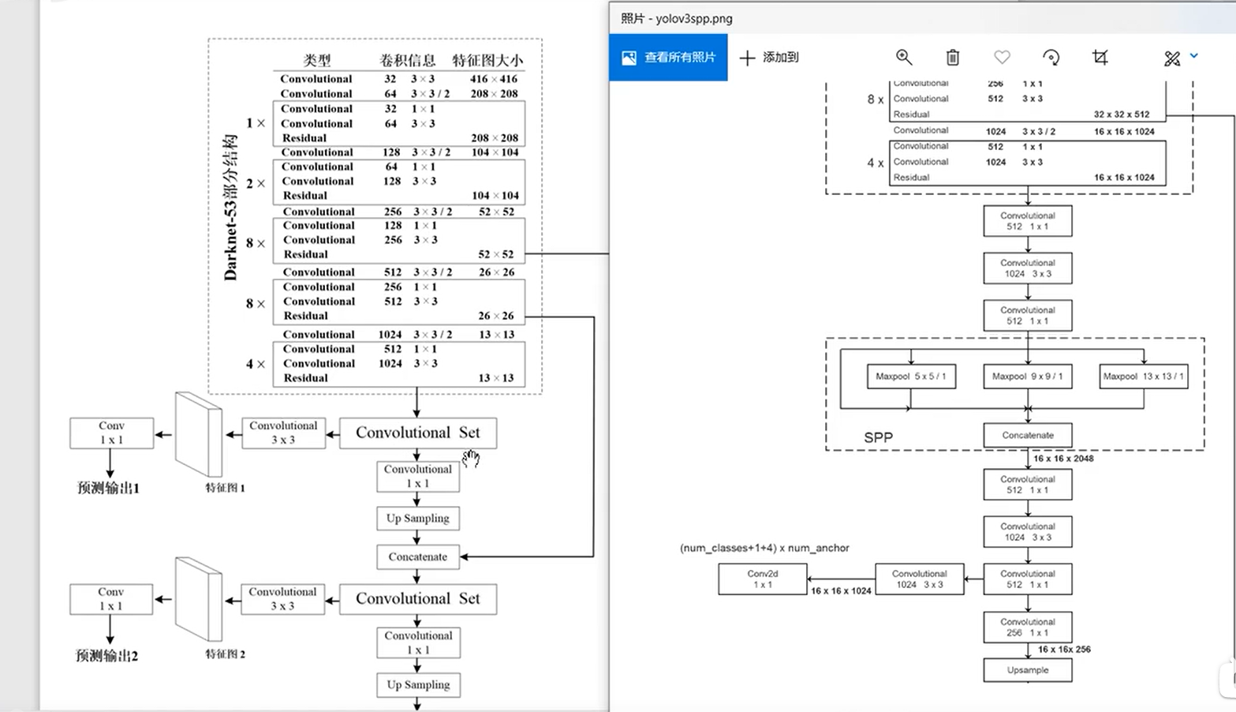Click the 2 × repeat label in left diagram
Image resolution: width=1236 pixels, height=712 pixels.
256,183
